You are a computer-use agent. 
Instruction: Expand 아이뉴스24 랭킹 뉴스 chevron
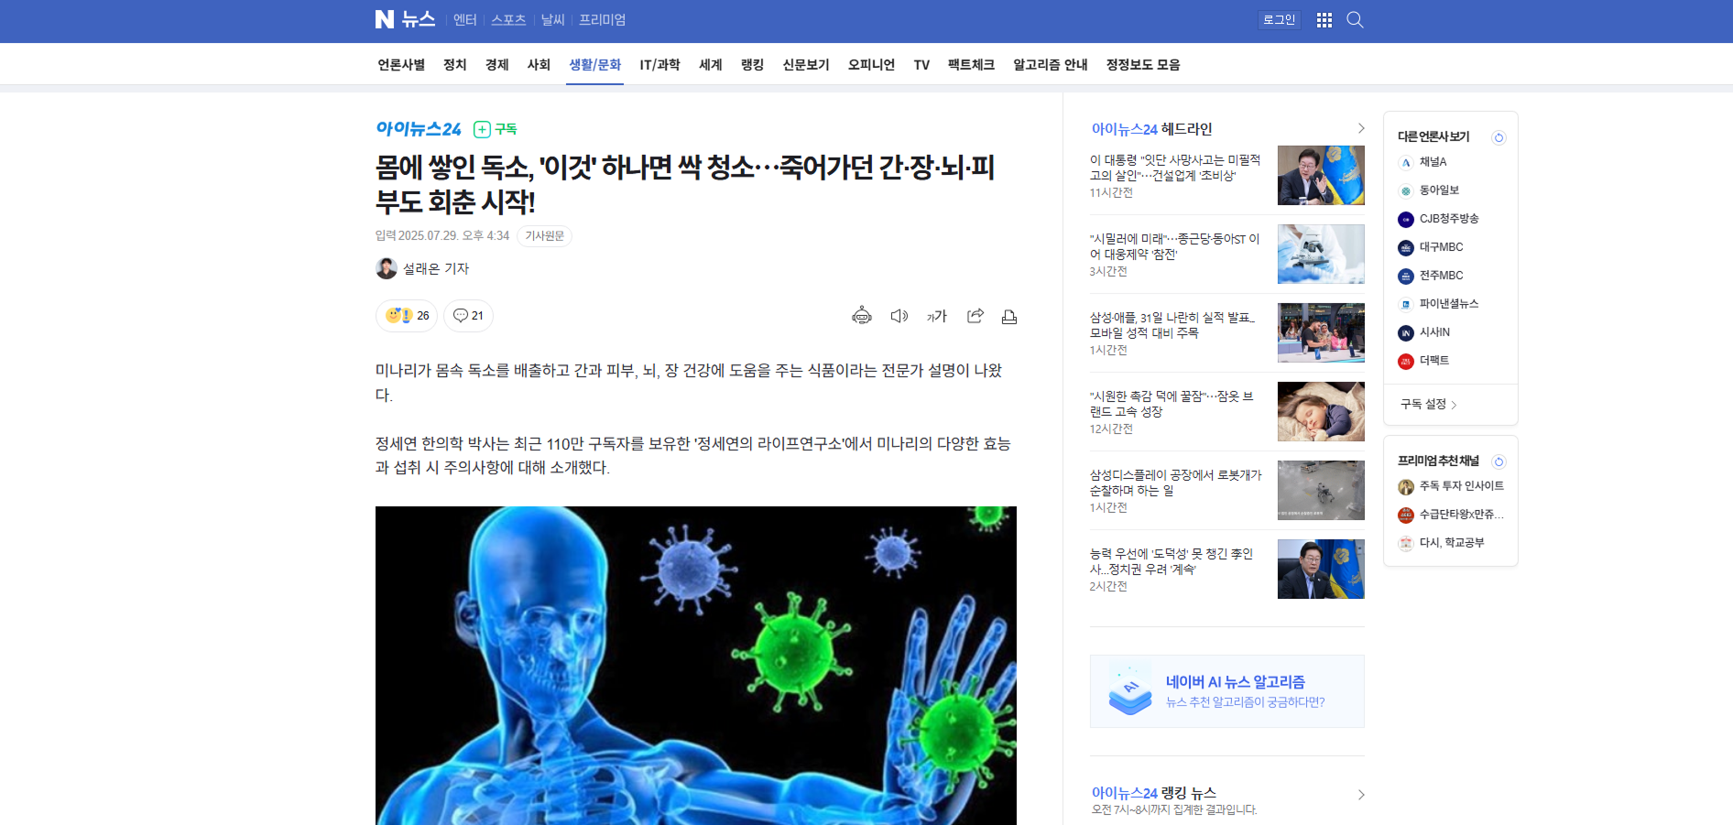(x=1360, y=795)
